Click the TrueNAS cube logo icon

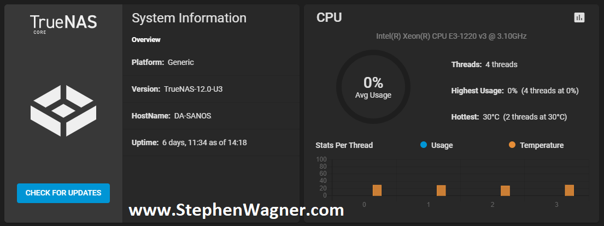click(x=63, y=111)
